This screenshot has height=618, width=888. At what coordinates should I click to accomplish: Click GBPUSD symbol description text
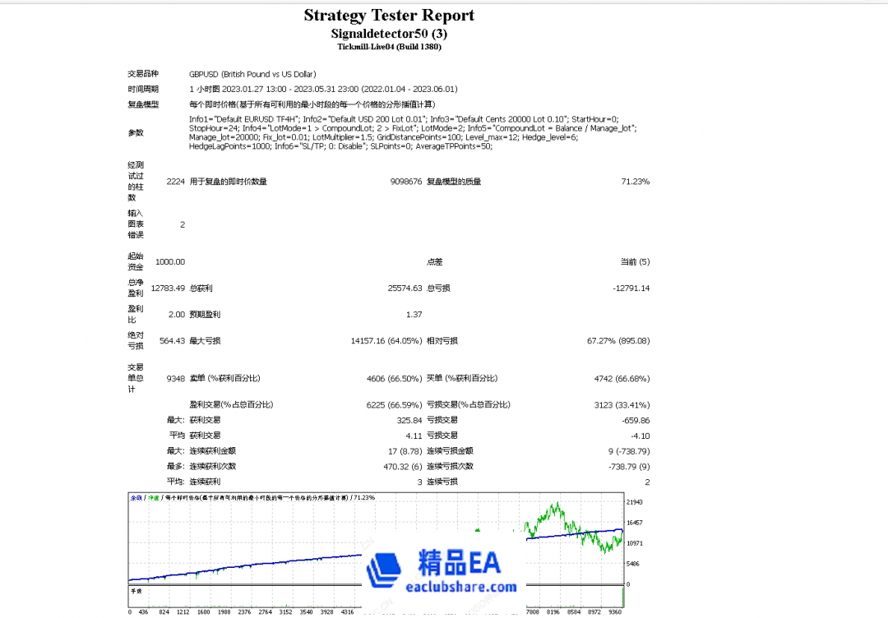click(252, 74)
